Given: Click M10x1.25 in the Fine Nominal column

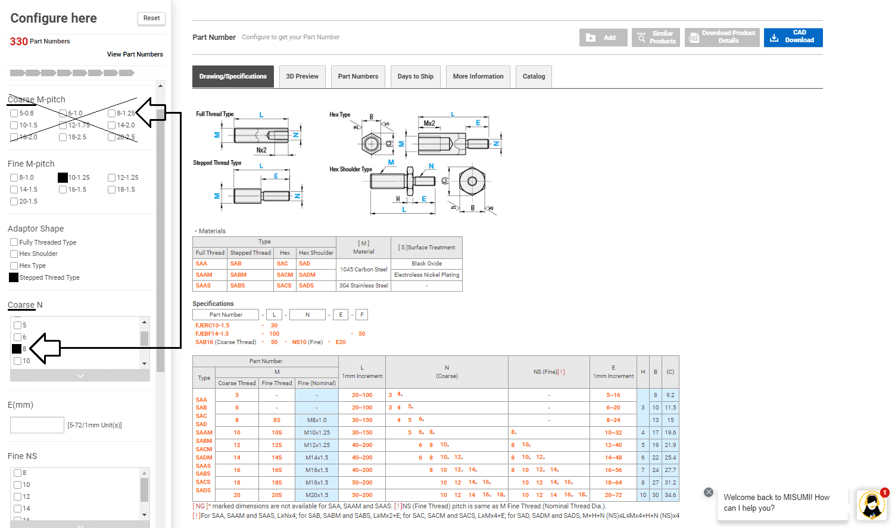Looking at the screenshot, I should pyautogui.click(x=317, y=433).
